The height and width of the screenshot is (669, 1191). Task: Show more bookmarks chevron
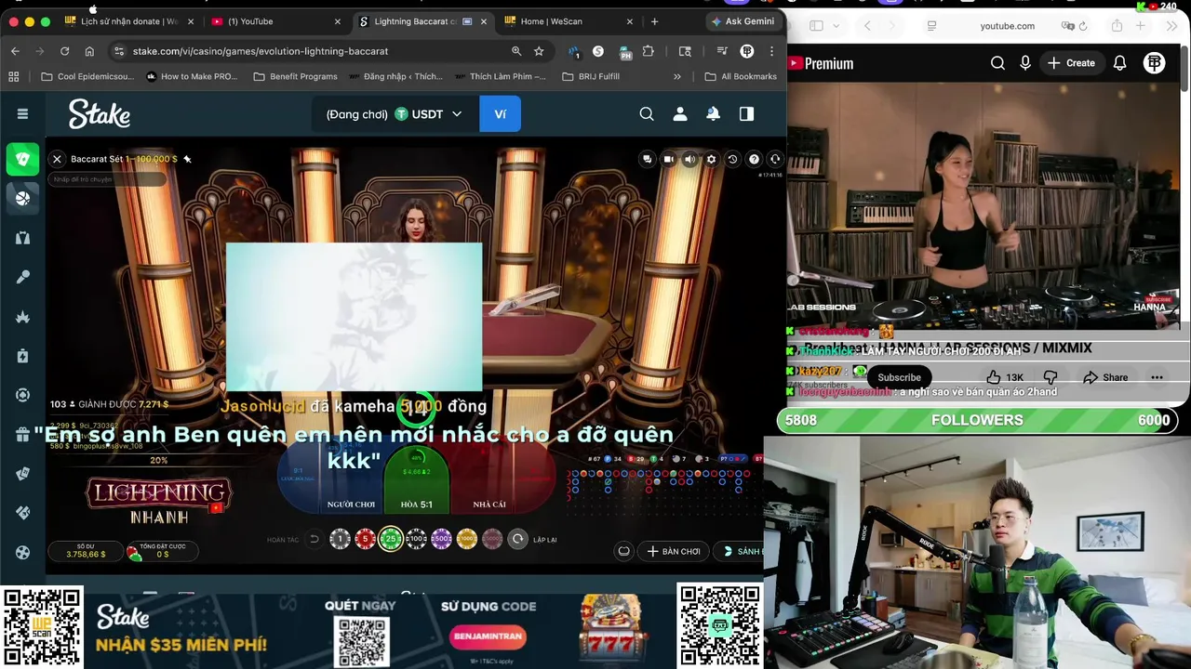pyautogui.click(x=676, y=76)
